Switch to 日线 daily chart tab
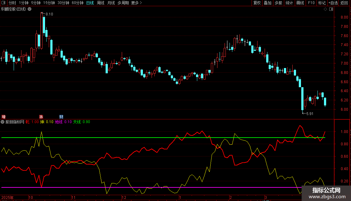The image size is (351, 201). click(90, 3)
